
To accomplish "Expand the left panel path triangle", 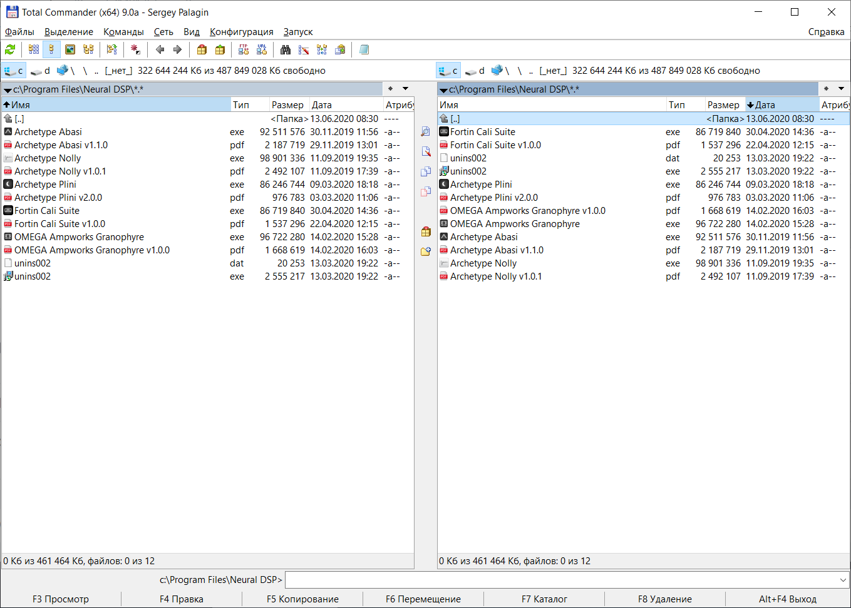I will 8,90.
